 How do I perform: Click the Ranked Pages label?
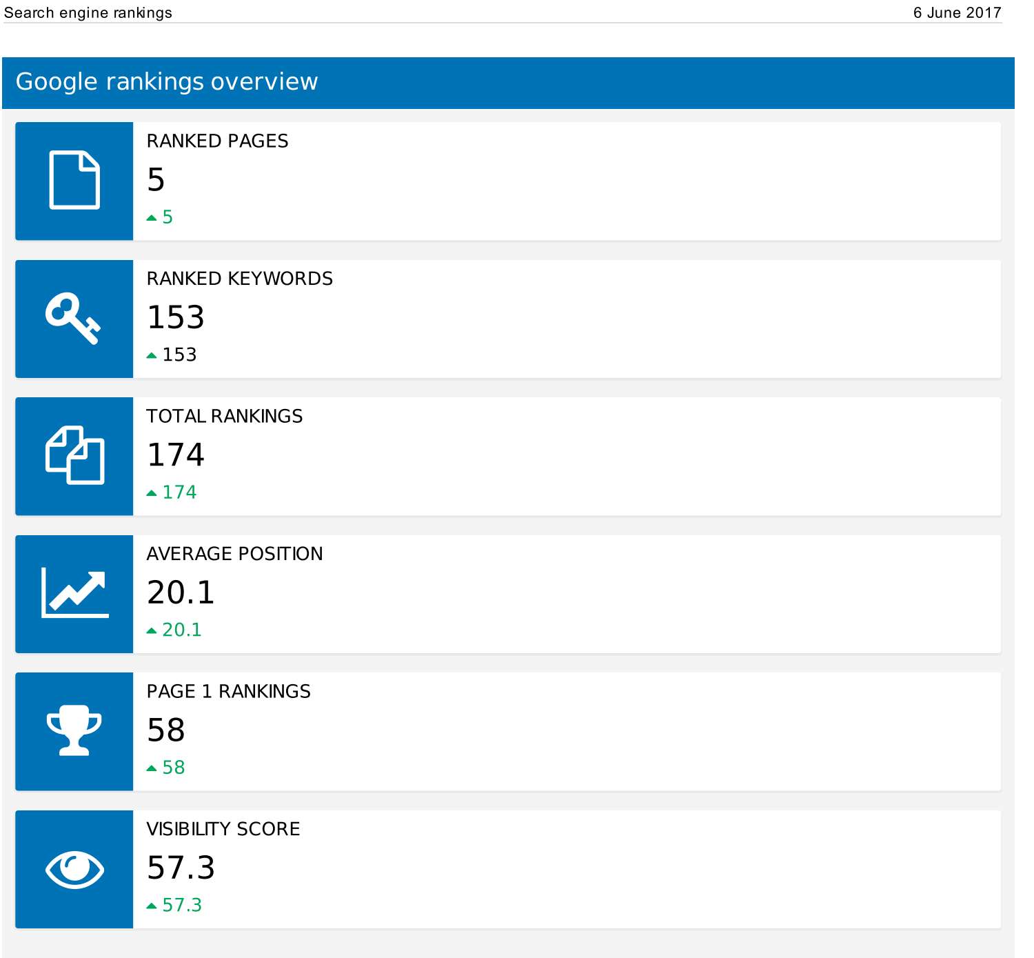(217, 141)
